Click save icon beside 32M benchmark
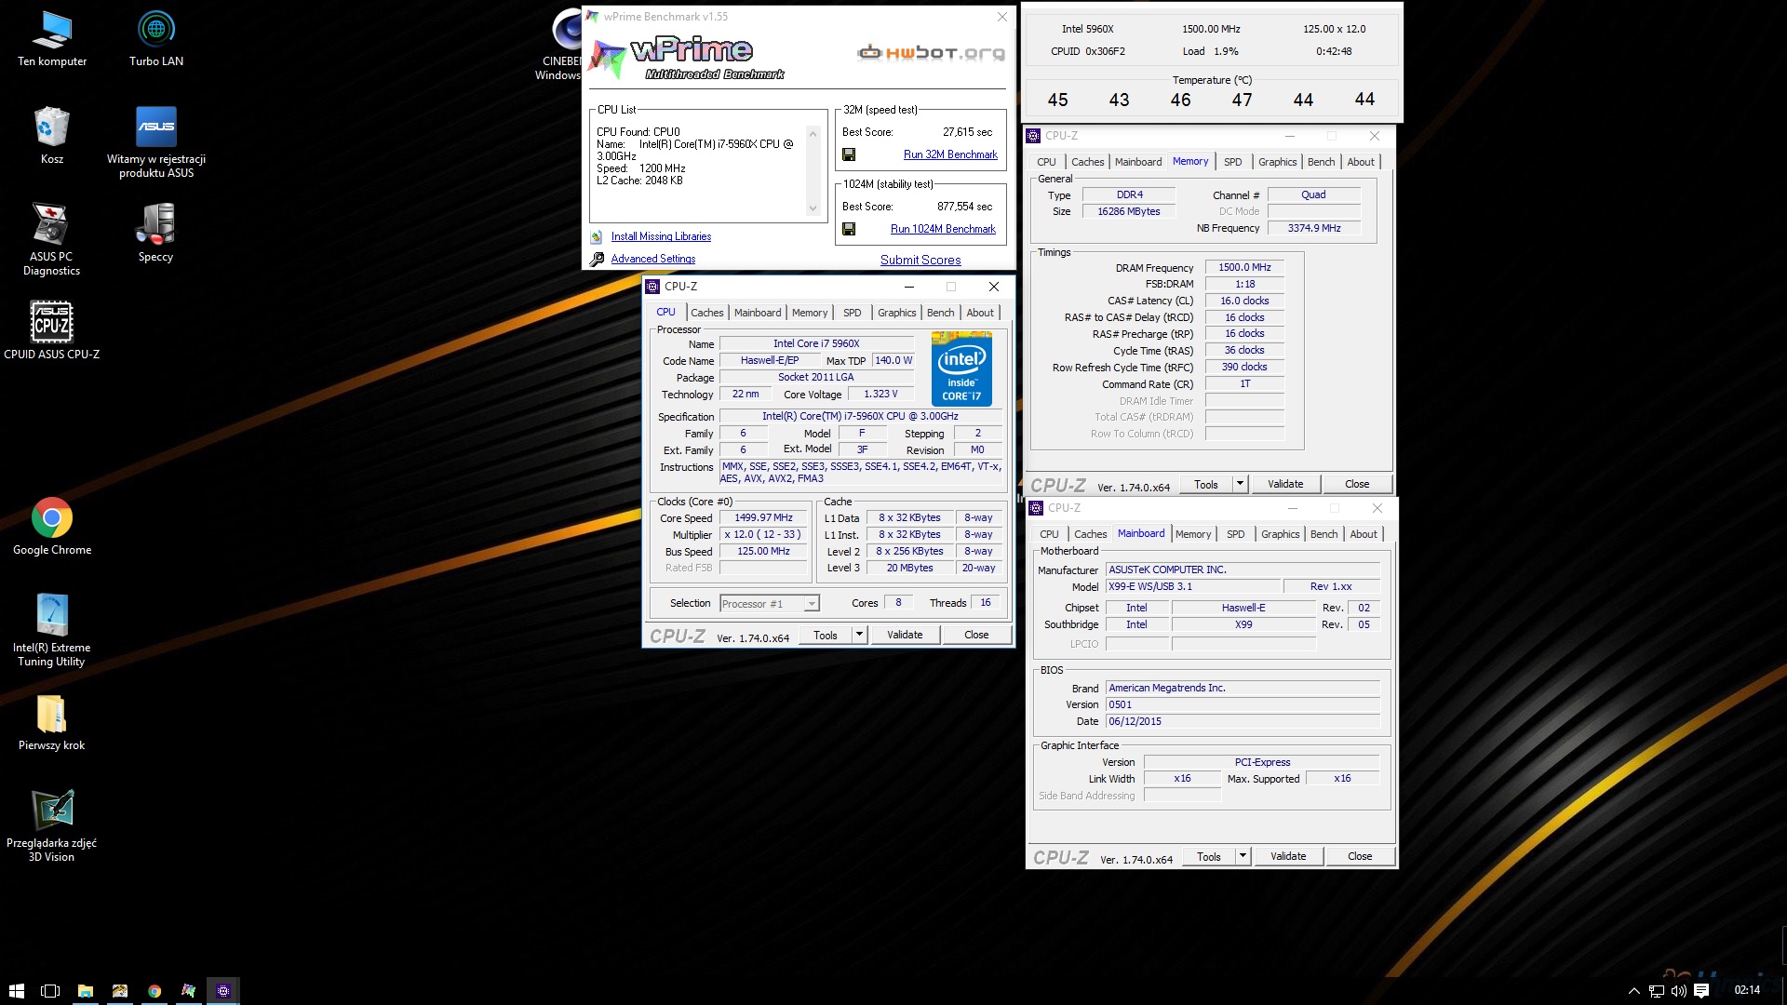Screen dimensions: 1787x1005 [x=849, y=154]
